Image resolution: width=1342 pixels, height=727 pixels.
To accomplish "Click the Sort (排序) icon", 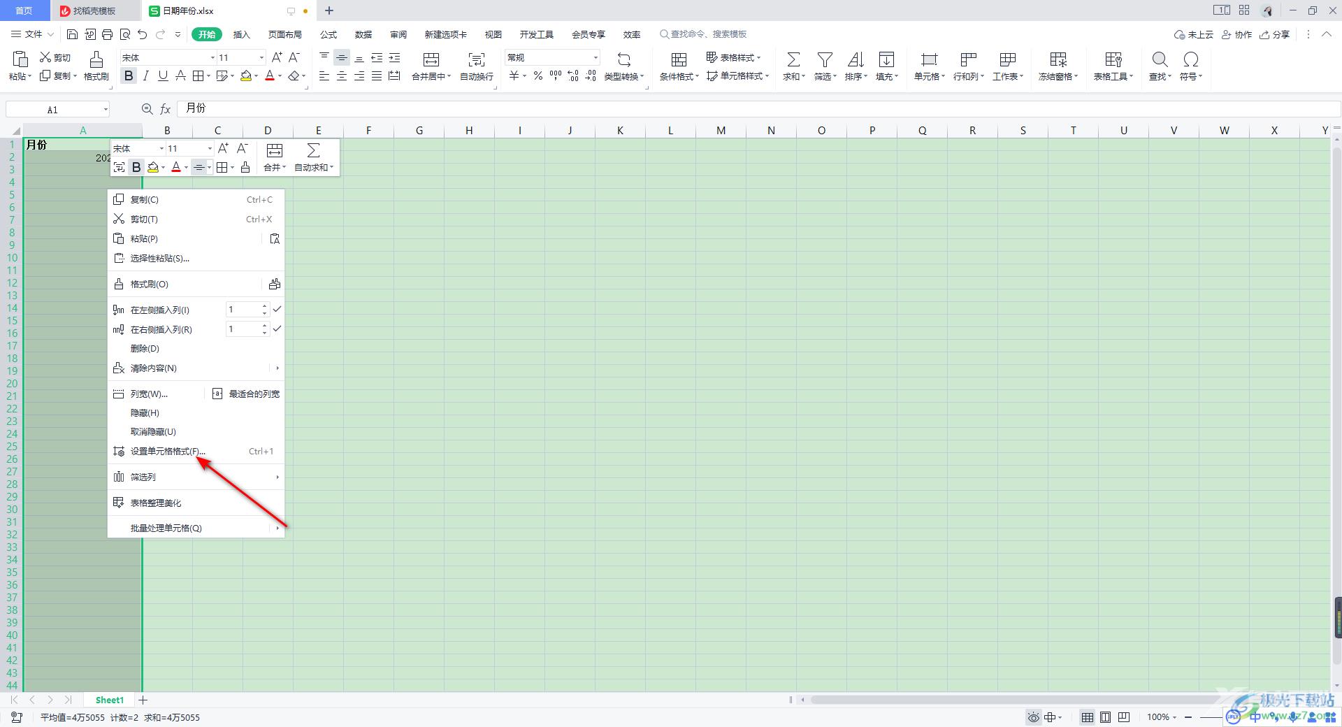I will [x=856, y=59].
